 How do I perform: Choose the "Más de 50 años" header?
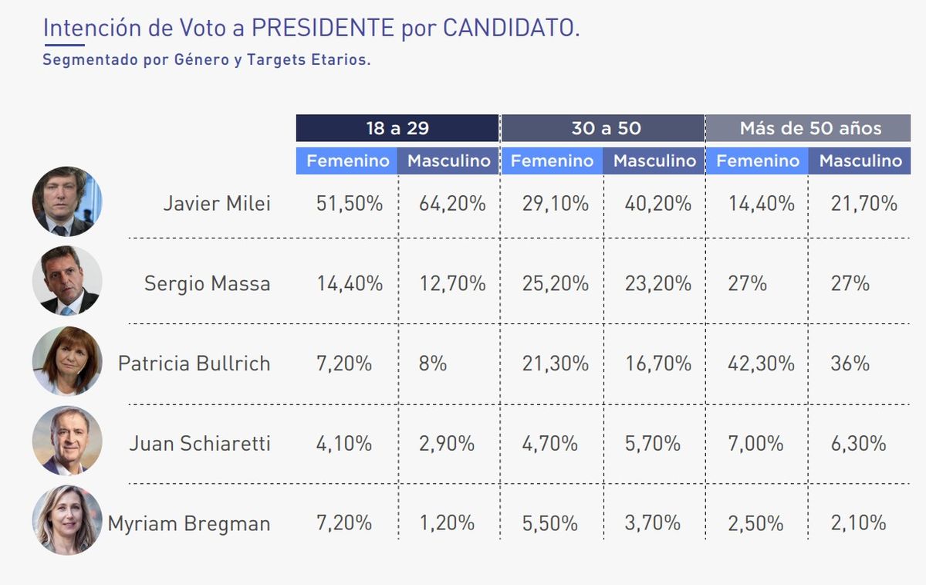click(x=808, y=128)
